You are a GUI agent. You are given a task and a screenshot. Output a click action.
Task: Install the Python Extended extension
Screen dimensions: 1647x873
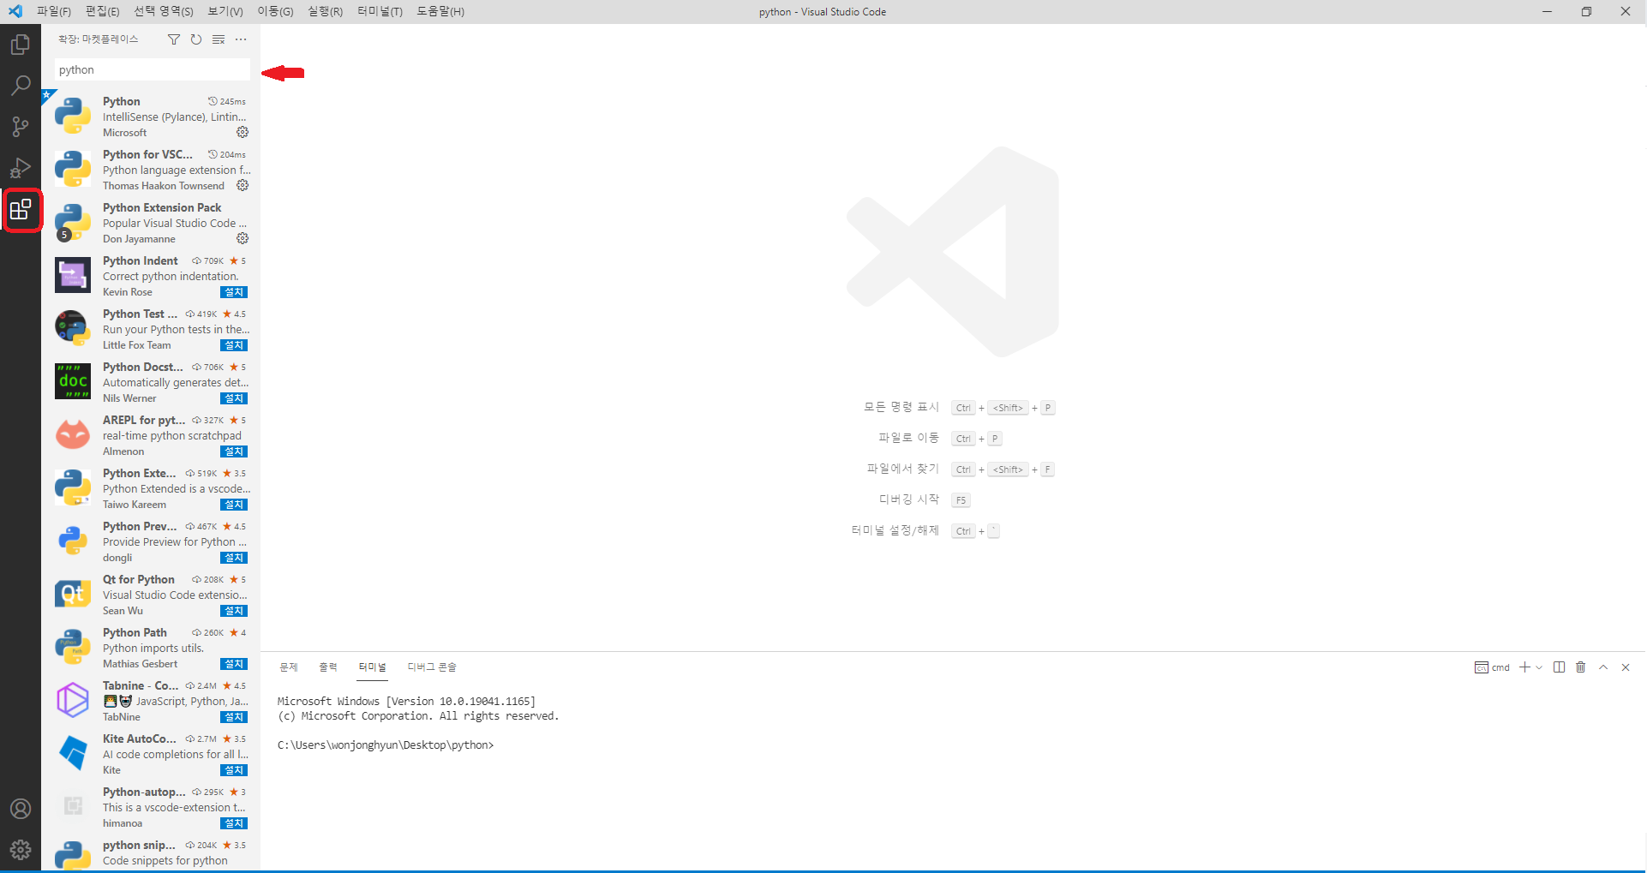[234, 505]
